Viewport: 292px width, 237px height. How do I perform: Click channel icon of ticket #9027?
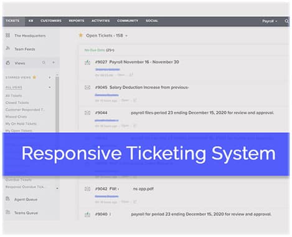pos(87,62)
